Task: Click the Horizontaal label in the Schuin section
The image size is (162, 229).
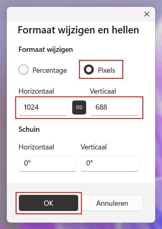Action: click(x=36, y=147)
